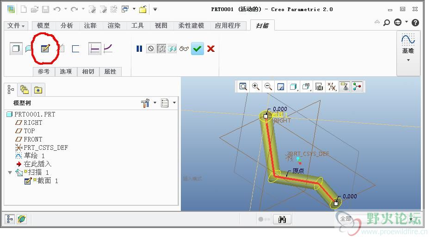
Task: Open the datum display filters icon
Action: click(x=332, y=86)
